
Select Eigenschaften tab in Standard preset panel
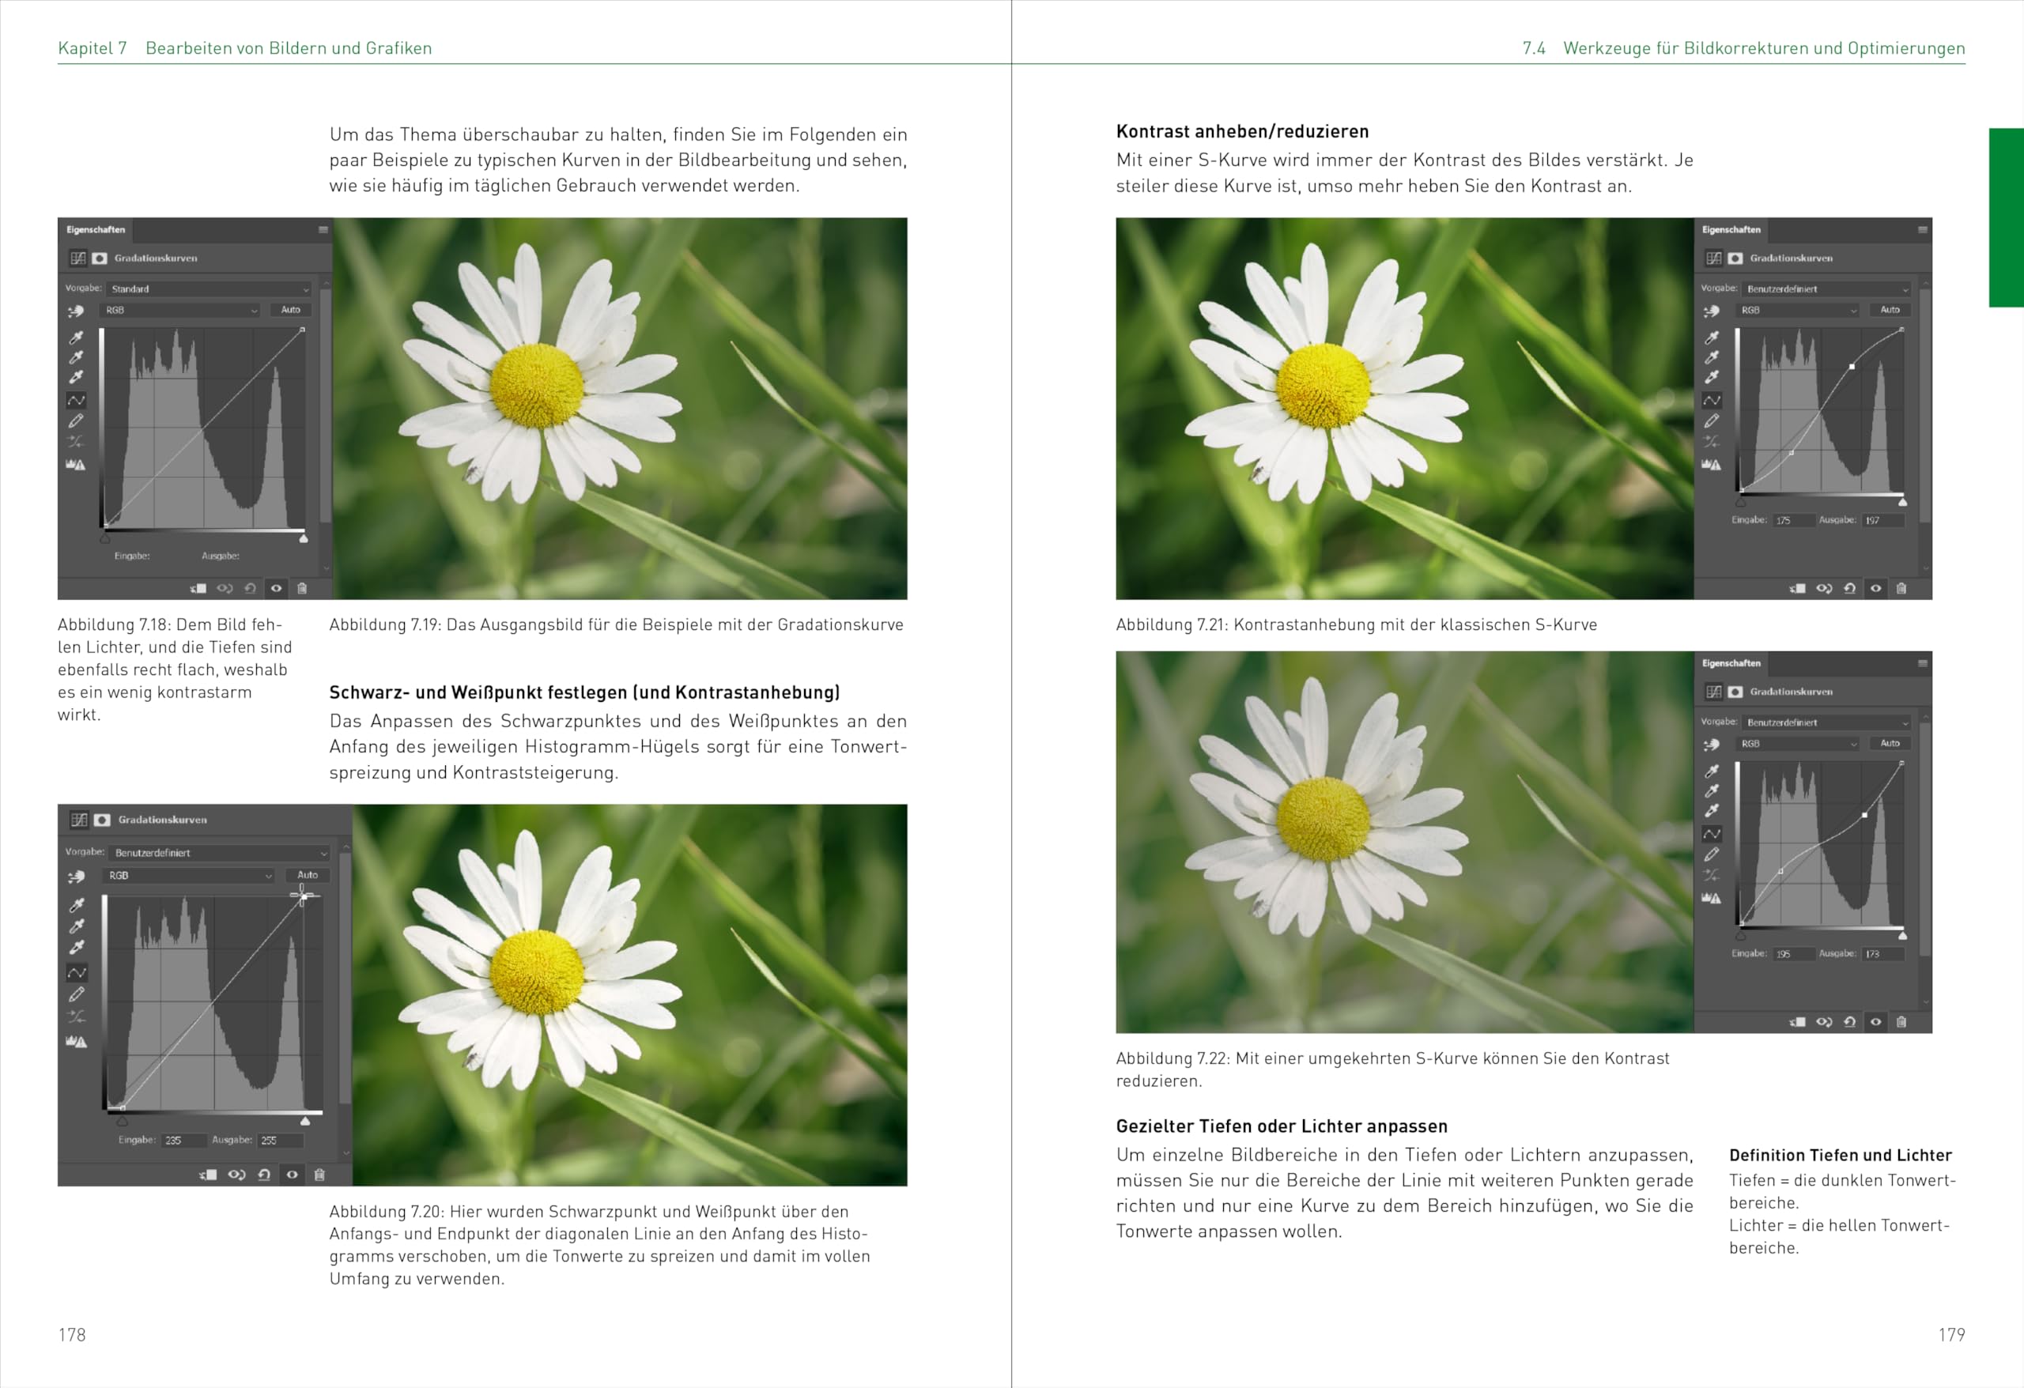click(x=96, y=230)
